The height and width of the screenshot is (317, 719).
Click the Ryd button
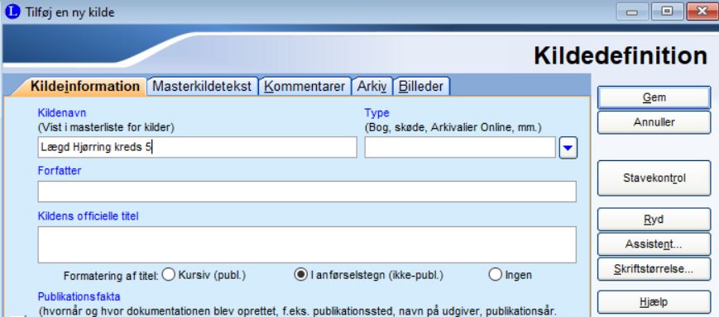point(654,220)
